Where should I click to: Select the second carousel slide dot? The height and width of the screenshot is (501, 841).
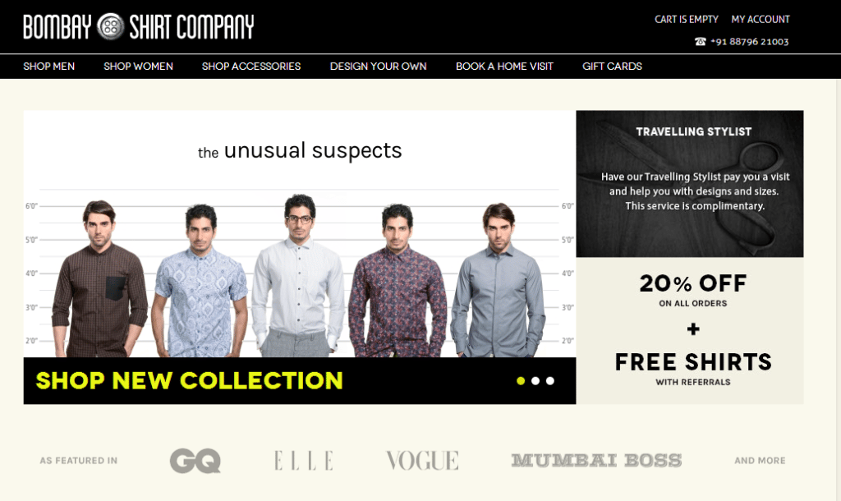(x=535, y=381)
